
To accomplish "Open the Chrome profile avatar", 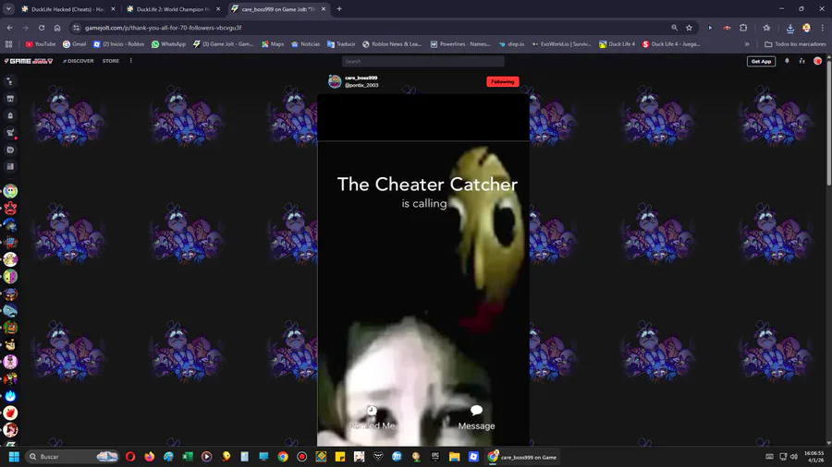I will click(x=806, y=28).
